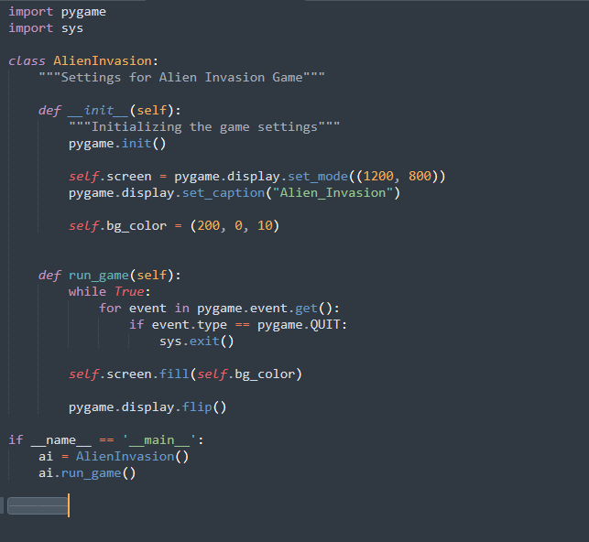Click the "Alien_Invasion" string
The height and width of the screenshot is (542, 589).
[x=333, y=193]
